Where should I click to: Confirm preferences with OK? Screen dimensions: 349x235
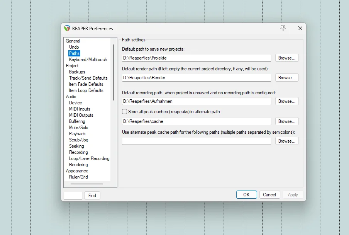[x=246, y=195]
